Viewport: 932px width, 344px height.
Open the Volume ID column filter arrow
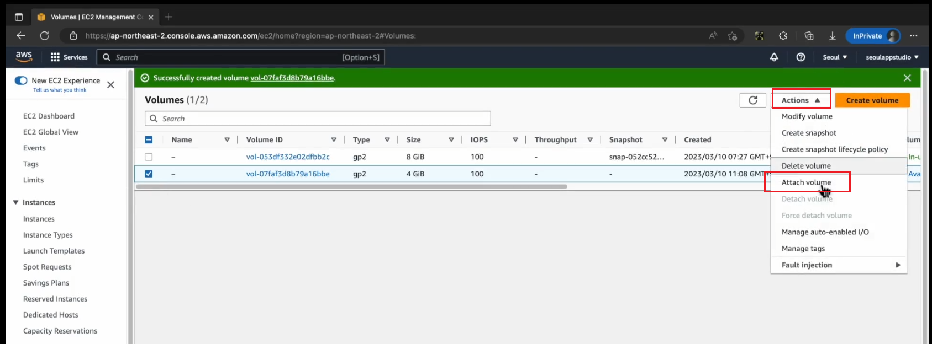click(334, 140)
